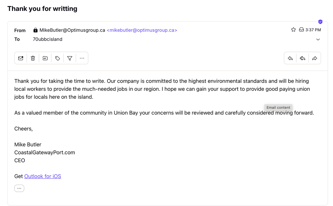Image resolution: width=333 pixels, height=206 pixels.
Task: Click the 3:37 PM timestamp
Action: pyautogui.click(x=313, y=30)
